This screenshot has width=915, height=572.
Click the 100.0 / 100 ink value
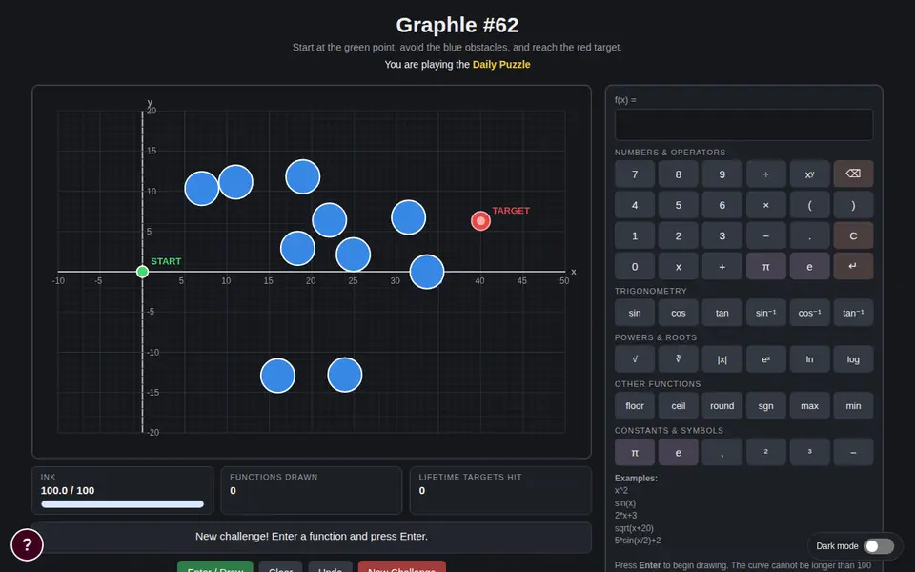click(x=68, y=490)
